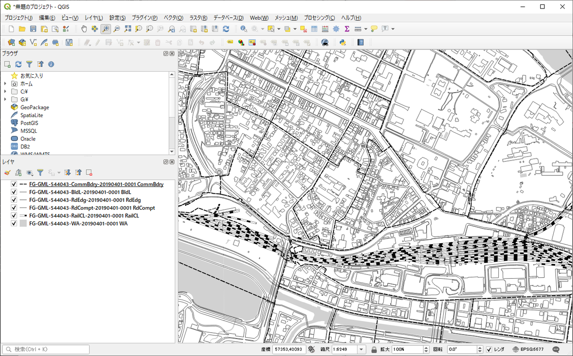The width and height of the screenshot is (573, 356).
Task: Hide the RailCL layer via its checkbox
Action: click(14, 216)
